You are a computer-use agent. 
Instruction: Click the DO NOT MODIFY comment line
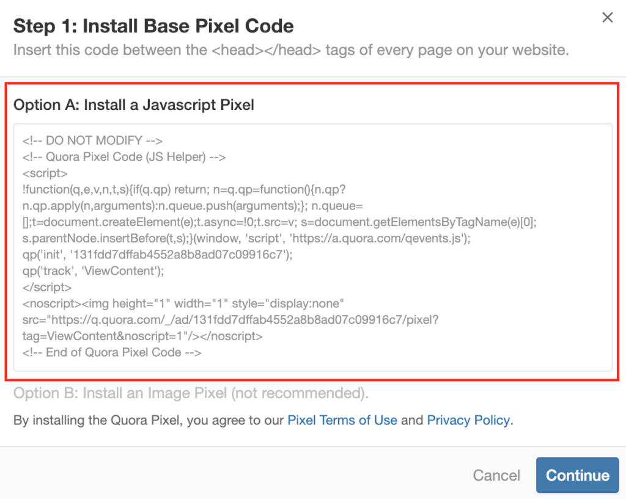coord(92,141)
